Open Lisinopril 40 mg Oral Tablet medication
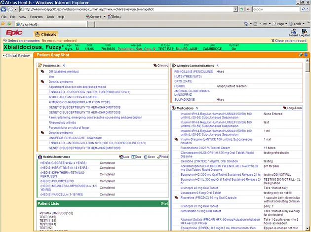 (x=199, y=188)
